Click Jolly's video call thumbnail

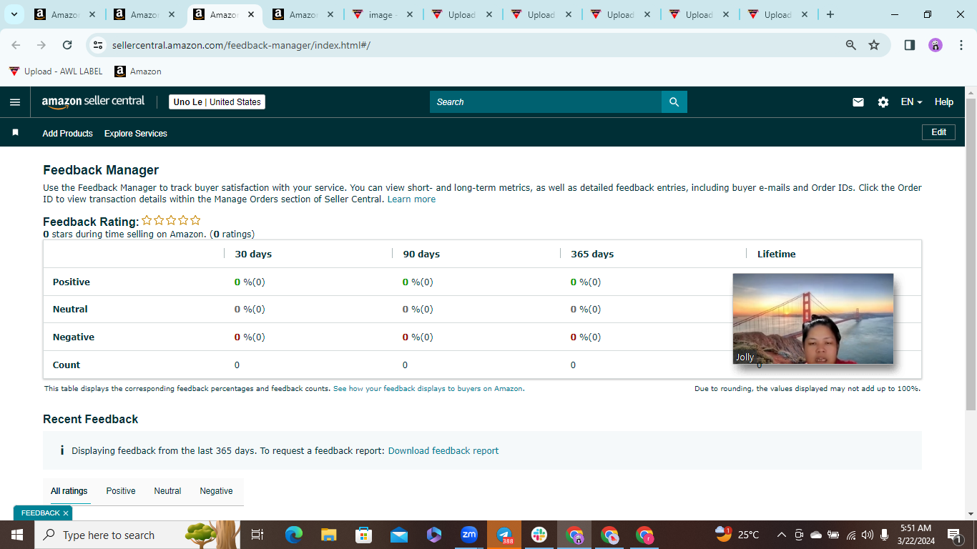click(813, 319)
